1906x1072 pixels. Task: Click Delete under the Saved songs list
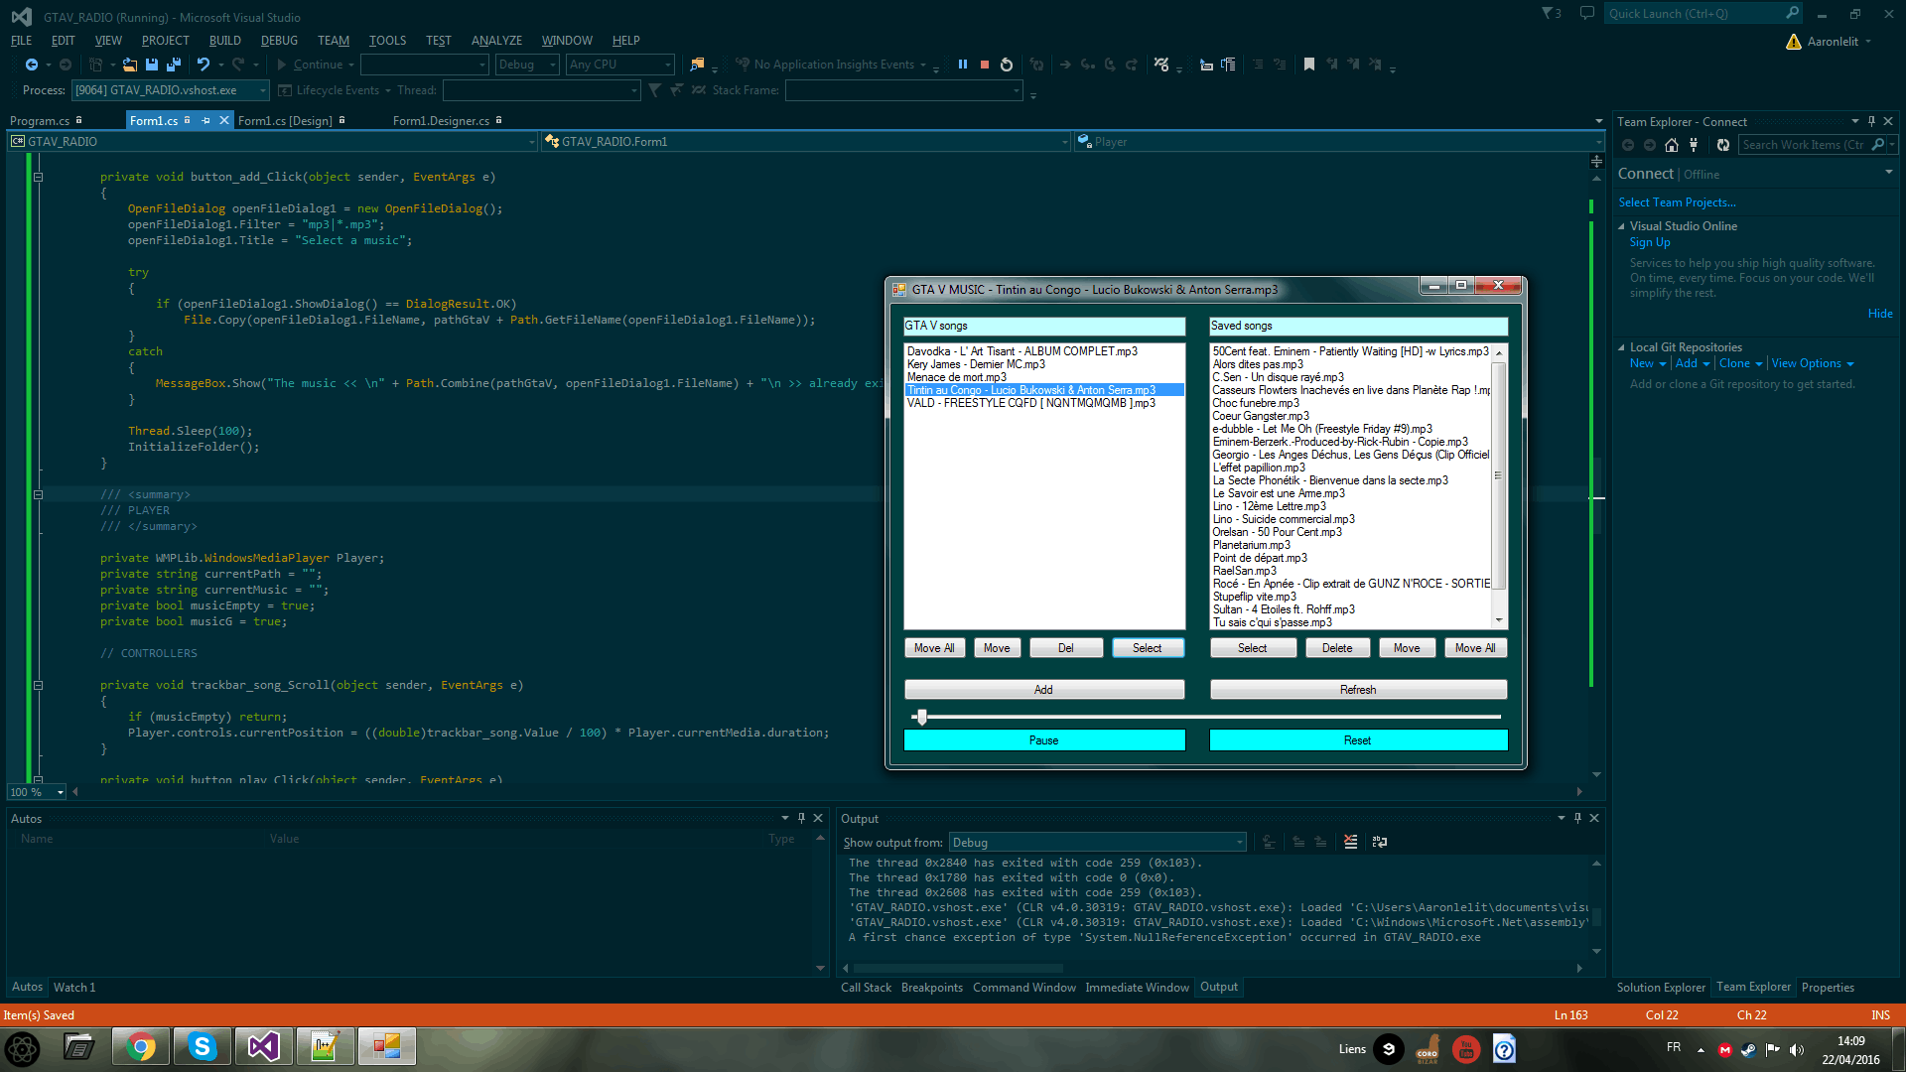[1337, 648]
